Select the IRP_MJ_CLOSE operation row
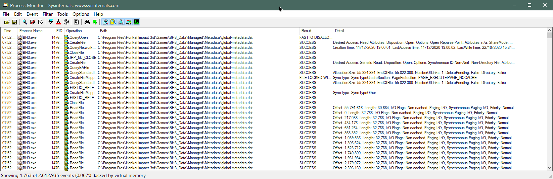Viewport: 553px width, 179px height. (258, 58)
